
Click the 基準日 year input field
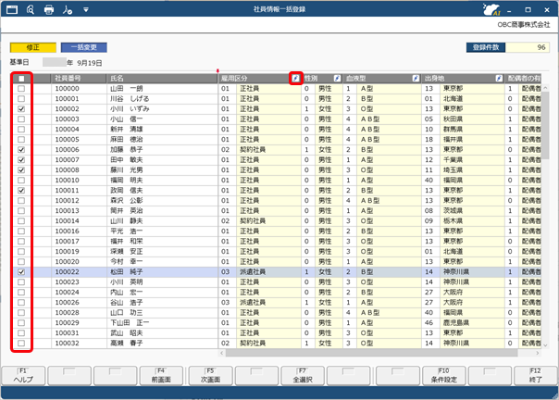click(x=55, y=62)
